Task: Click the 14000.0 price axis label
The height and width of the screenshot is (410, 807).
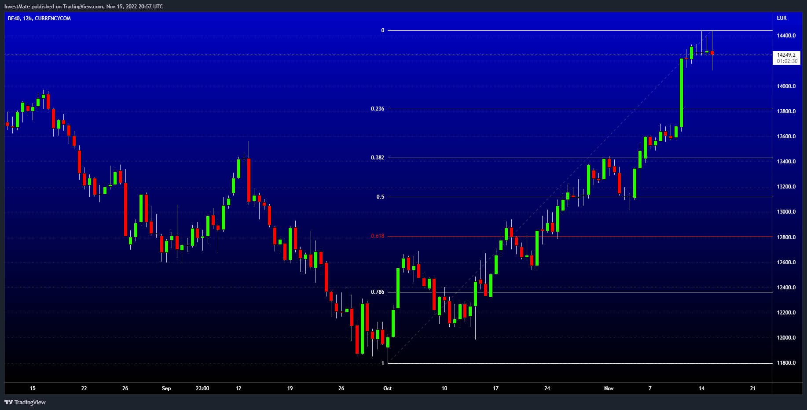Action: (x=786, y=86)
